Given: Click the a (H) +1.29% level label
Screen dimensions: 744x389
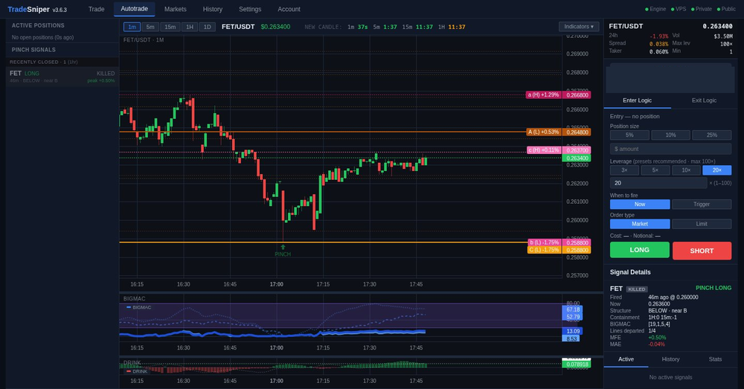Looking at the screenshot, I should (x=543, y=95).
